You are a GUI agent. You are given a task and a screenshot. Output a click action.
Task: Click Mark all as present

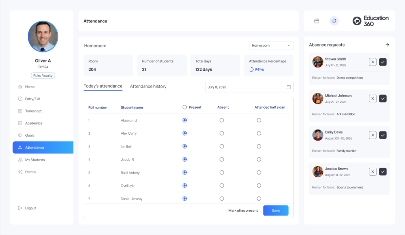click(x=243, y=211)
